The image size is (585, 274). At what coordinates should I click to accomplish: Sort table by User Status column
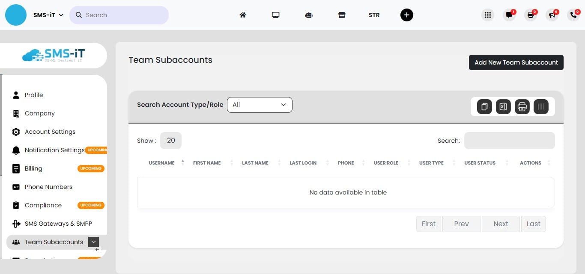(x=480, y=163)
